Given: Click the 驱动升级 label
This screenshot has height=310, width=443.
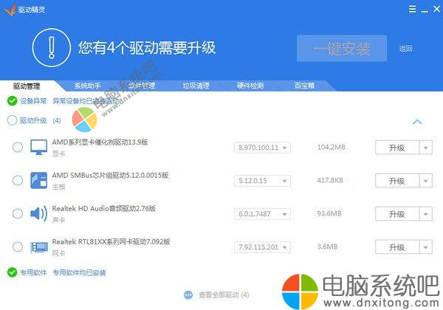Looking at the screenshot, I should pyautogui.click(x=33, y=120).
